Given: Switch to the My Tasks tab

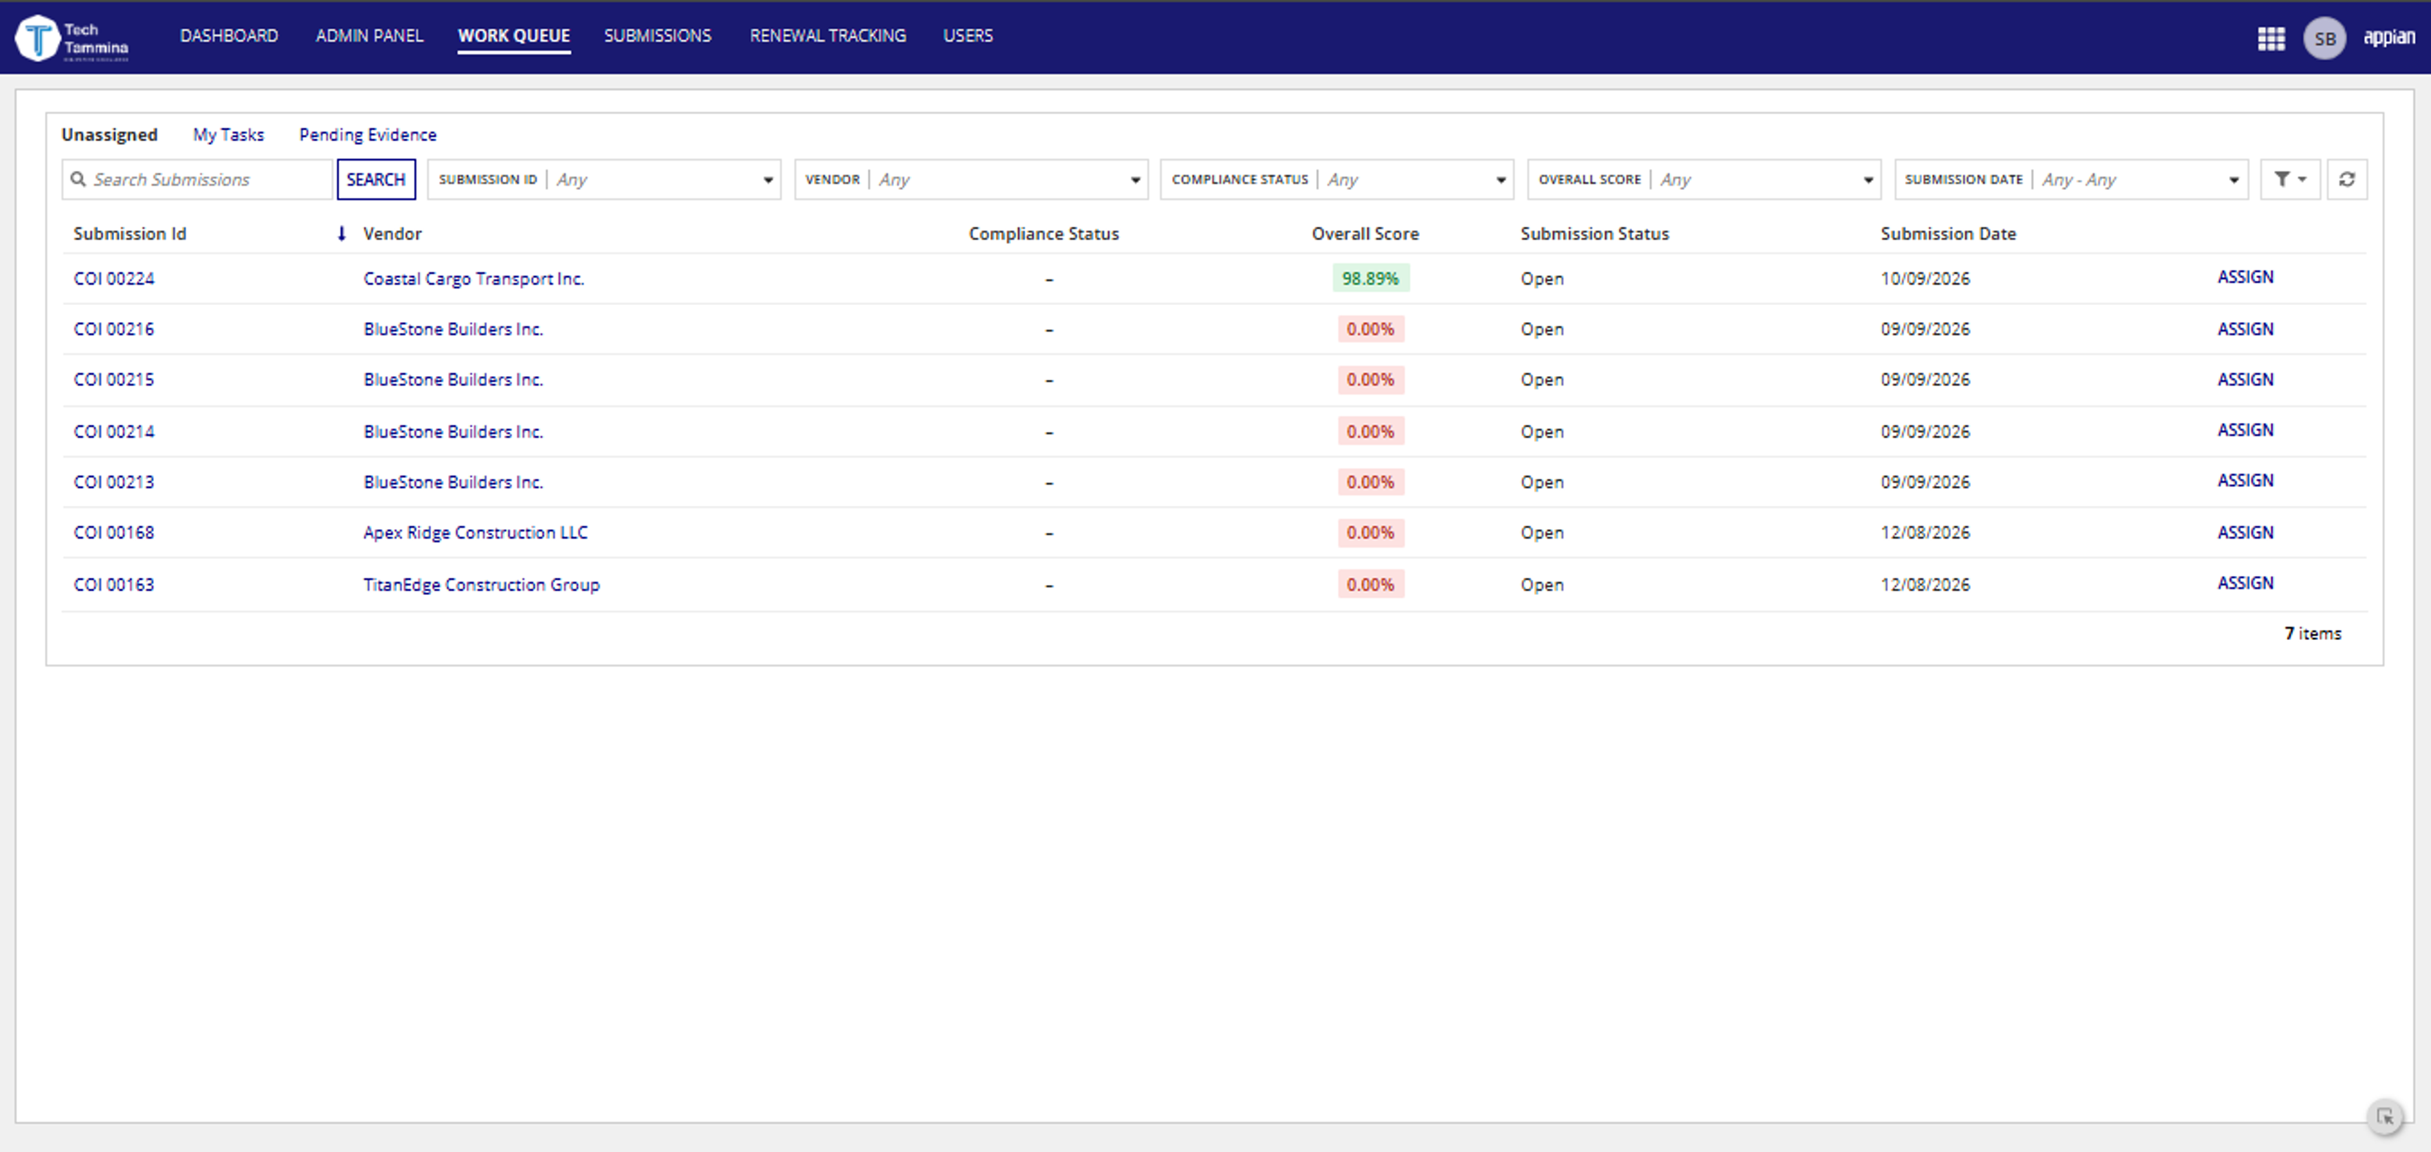Looking at the screenshot, I should [x=229, y=135].
